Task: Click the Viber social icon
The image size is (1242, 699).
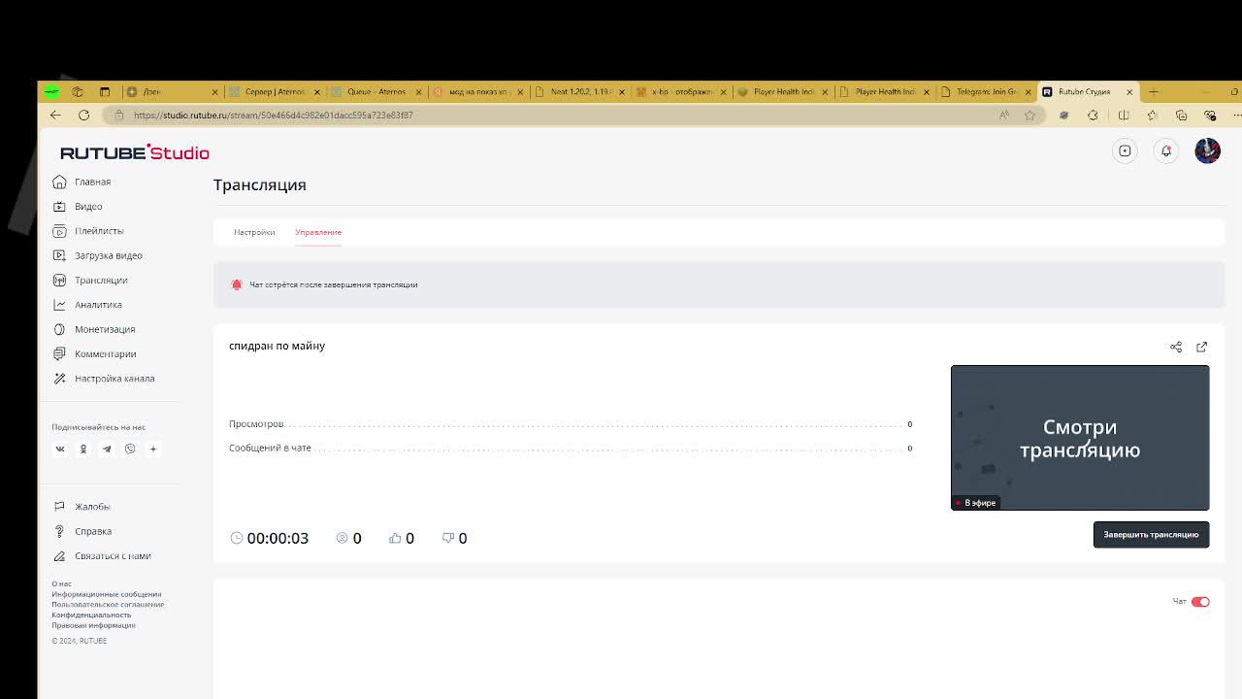Action: [130, 449]
